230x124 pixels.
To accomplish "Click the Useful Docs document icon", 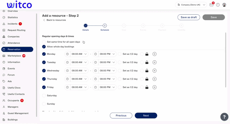I will coord(4,88).
